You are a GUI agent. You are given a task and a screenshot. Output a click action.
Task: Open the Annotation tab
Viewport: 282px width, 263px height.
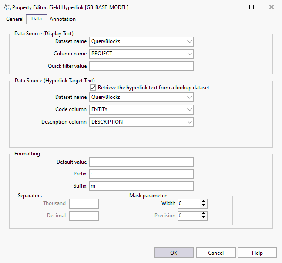click(x=63, y=19)
